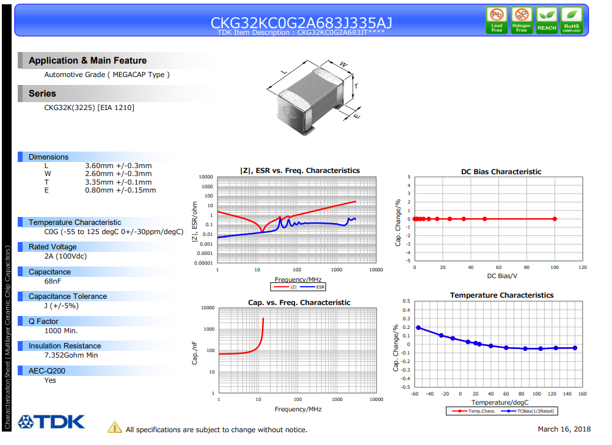Click the |Z|, ESR vs. Freq. Characteristics title
Image resolution: width=612 pixels, height=445 pixels.
click(300, 171)
